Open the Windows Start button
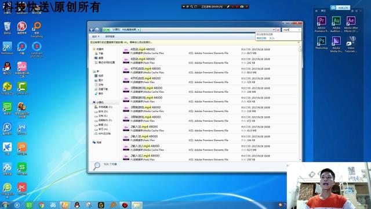Image resolution: width=371 pixels, height=209 pixels. pyautogui.click(x=5, y=205)
